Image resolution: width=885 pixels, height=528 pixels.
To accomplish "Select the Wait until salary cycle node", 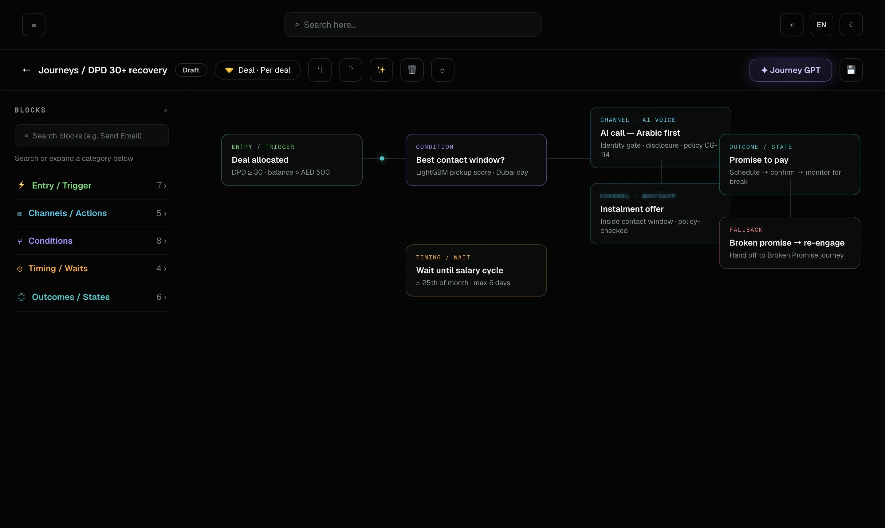I will point(476,270).
